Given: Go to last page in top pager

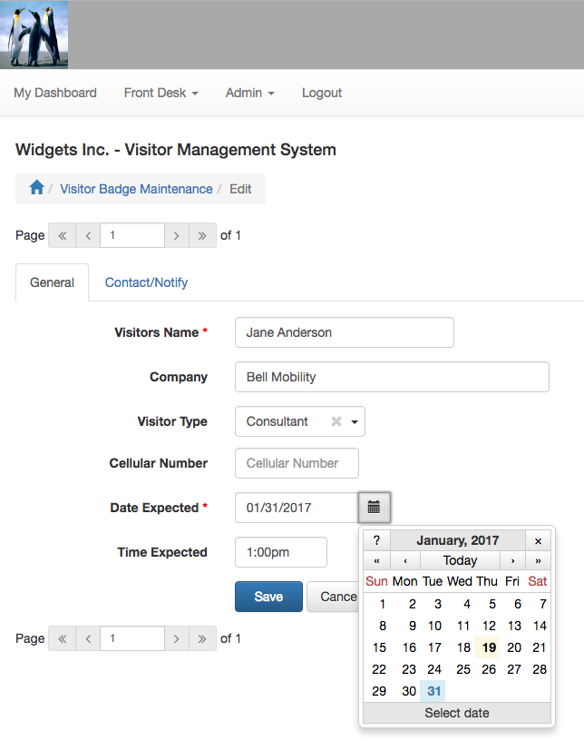Looking at the screenshot, I should pos(202,235).
